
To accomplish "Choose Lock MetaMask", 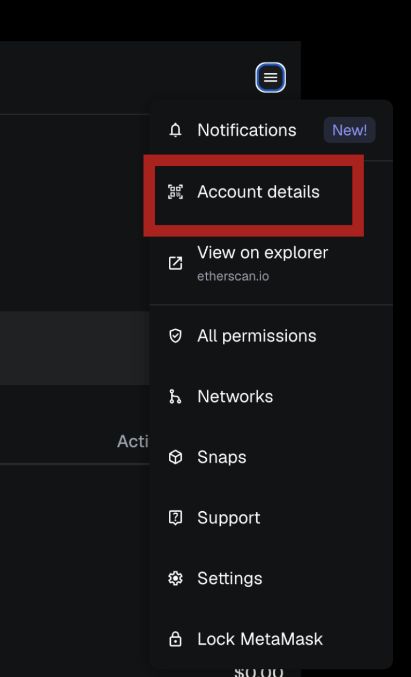I will [x=260, y=639].
